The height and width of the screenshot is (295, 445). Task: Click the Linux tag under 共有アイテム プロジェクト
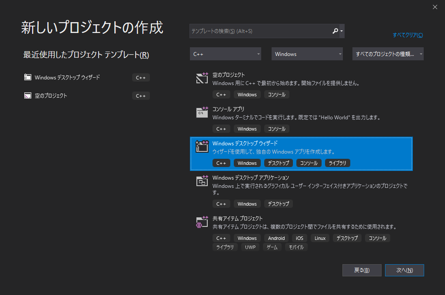[320, 238]
